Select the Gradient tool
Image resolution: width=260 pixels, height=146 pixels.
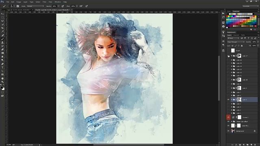click(2, 53)
